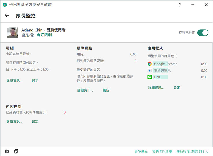Click the 家長監控 page title
213x156 pixels.
pyautogui.click(x=26, y=16)
